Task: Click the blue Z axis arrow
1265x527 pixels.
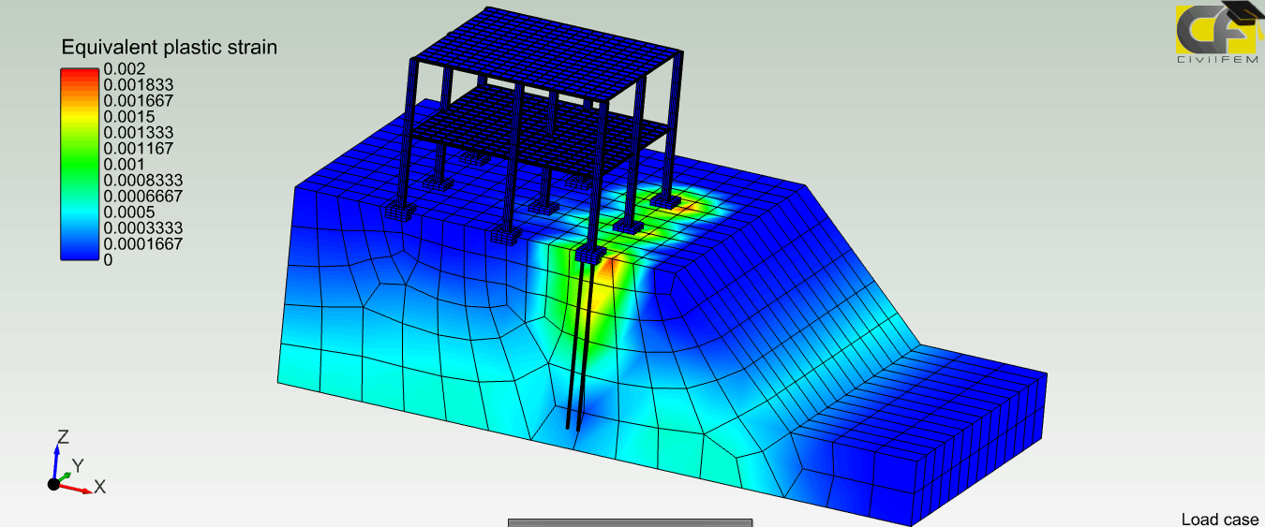Action: [56, 462]
